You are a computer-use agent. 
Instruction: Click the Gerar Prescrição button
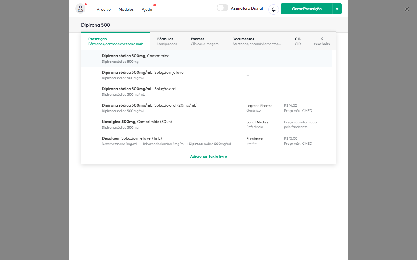(307, 9)
